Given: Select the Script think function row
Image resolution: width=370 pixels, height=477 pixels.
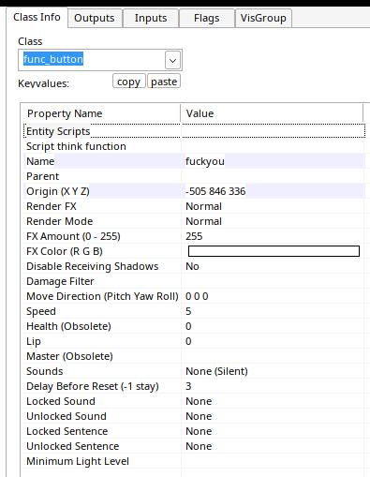Looking at the screenshot, I should click(x=194, y=146).
